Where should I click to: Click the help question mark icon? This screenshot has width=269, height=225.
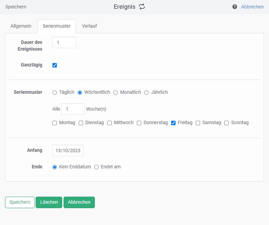pos(235,7)
